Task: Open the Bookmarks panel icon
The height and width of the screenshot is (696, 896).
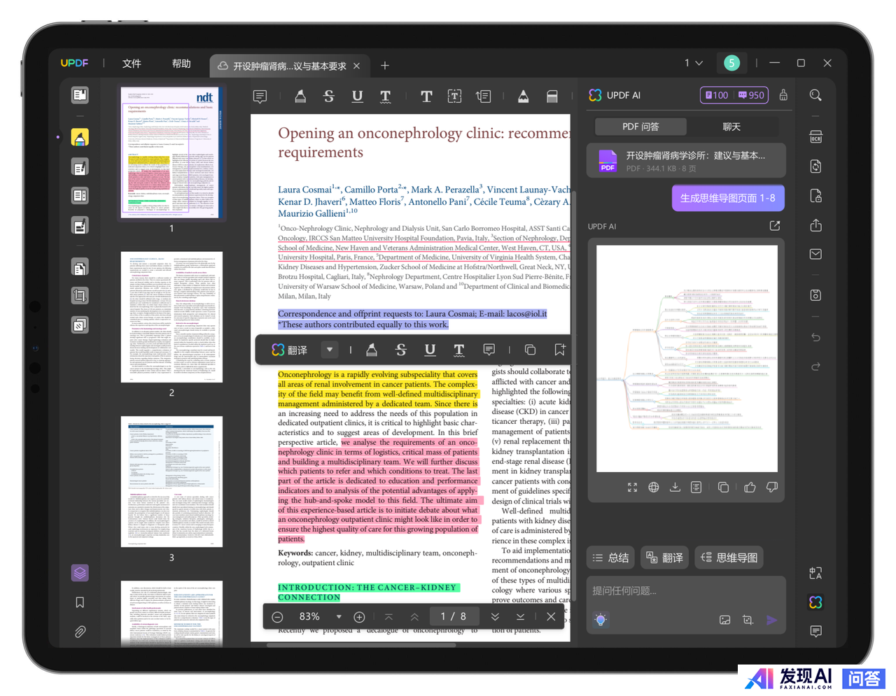Action: [x=80, y=602]
